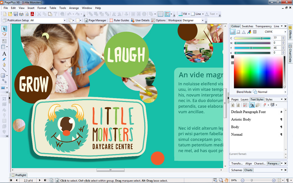
Task: Select the Text colour mode icon in Colour panel
Action: click(244, 32)
